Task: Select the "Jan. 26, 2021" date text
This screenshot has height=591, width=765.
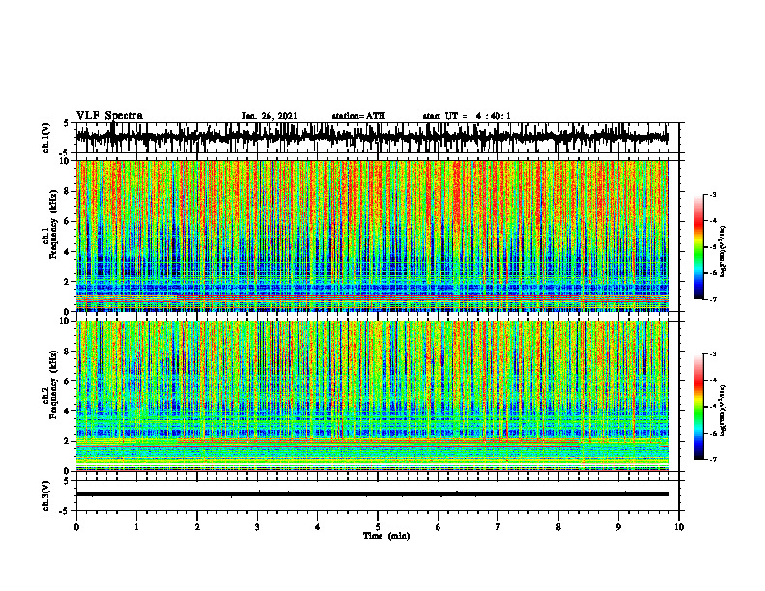Action: coord(269,116)
